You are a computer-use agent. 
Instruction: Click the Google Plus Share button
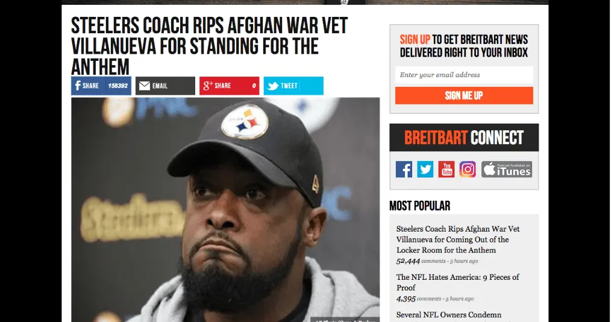tap(229, 86)
